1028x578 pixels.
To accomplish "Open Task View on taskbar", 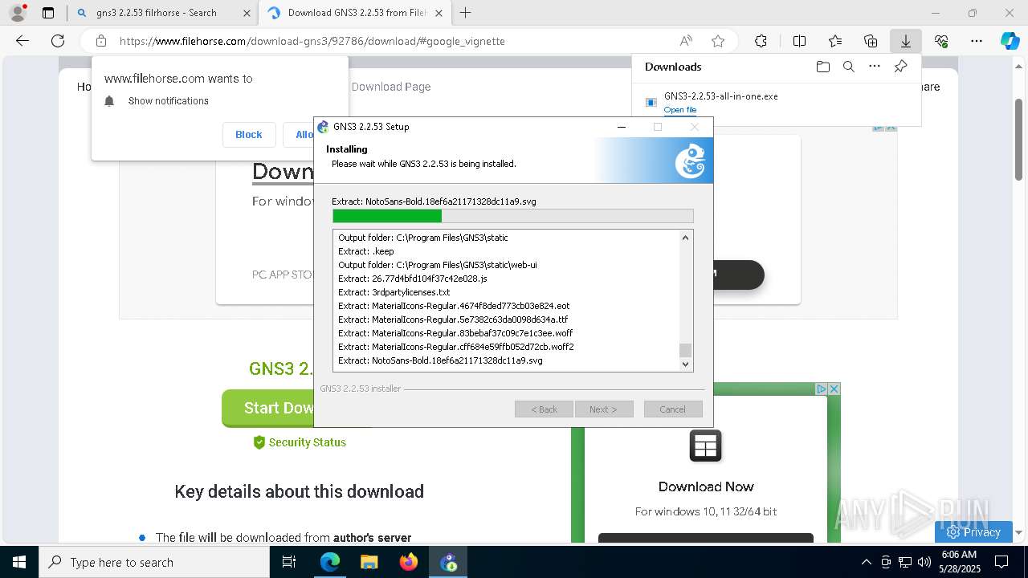I will [x=289, y=562].
